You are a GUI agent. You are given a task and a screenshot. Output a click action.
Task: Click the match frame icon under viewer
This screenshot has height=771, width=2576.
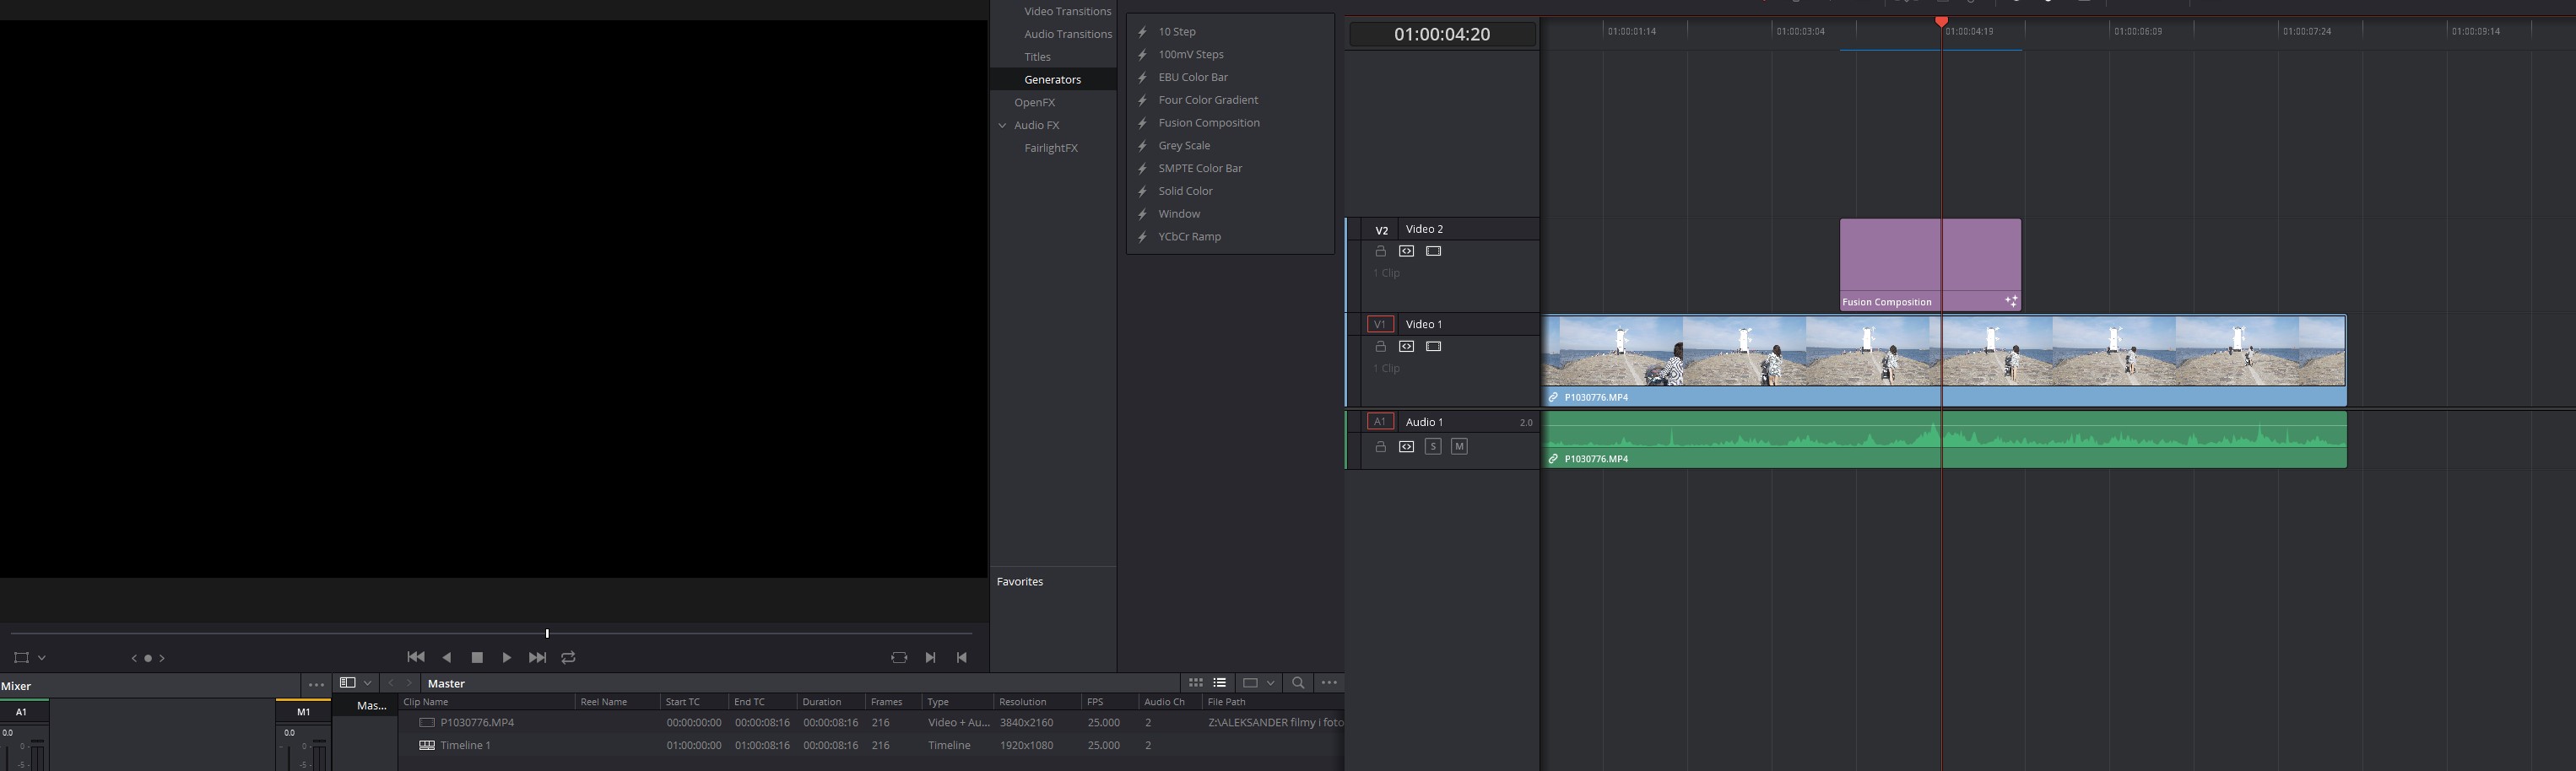coord(899,657)
